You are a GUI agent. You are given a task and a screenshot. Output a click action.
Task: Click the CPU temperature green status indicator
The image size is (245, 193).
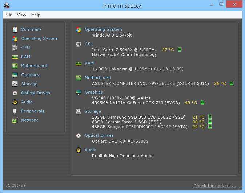pyautogui.click(x=180, y=49)
